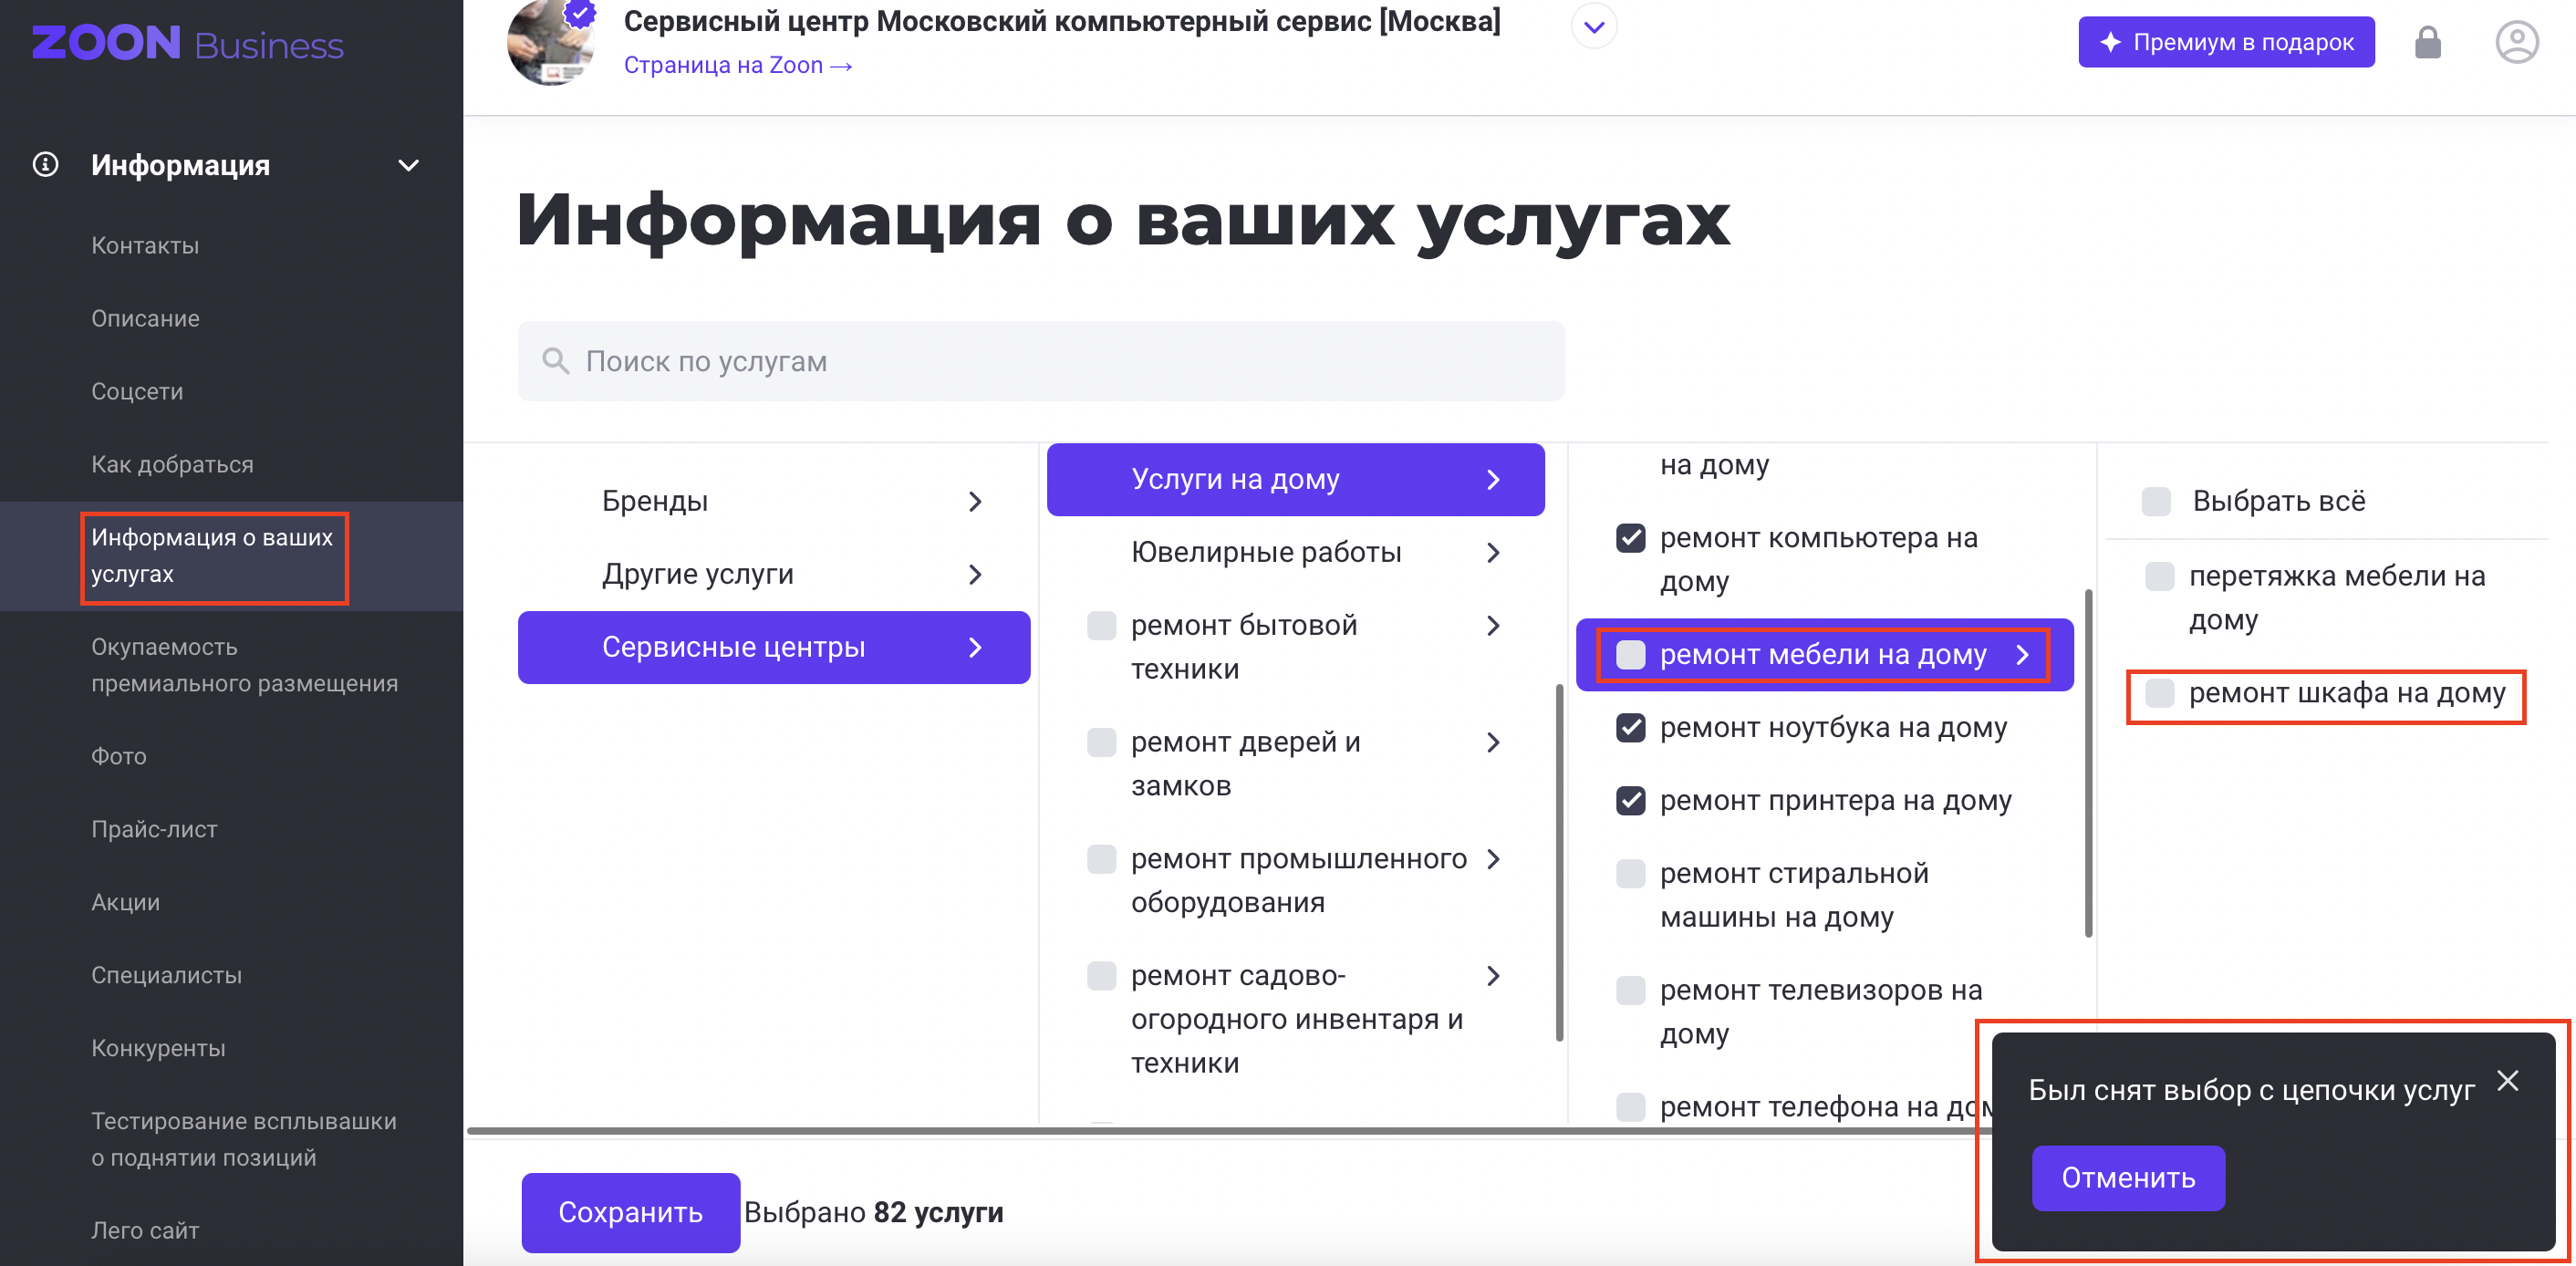Select Прайс-лист menu item

click(156, 829)
